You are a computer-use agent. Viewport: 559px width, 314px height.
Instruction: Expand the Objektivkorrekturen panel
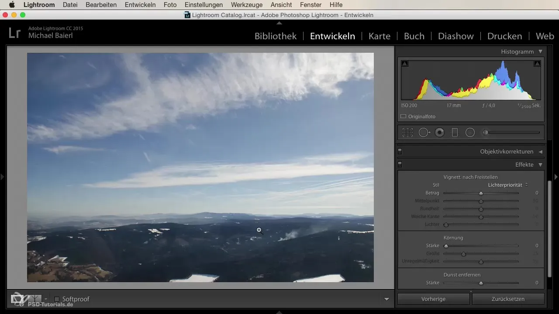pyautogui.click(x=540, y=152)
